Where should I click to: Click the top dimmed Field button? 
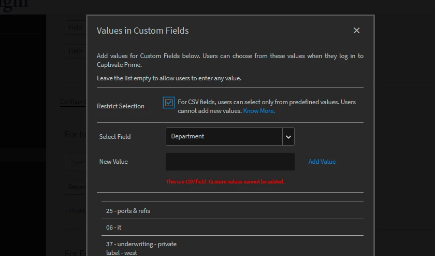pyautogui.click(x=76, y=27)
